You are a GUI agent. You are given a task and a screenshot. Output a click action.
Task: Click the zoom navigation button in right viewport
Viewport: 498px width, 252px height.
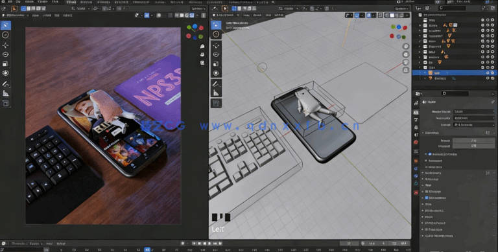(x=405, y=47)
